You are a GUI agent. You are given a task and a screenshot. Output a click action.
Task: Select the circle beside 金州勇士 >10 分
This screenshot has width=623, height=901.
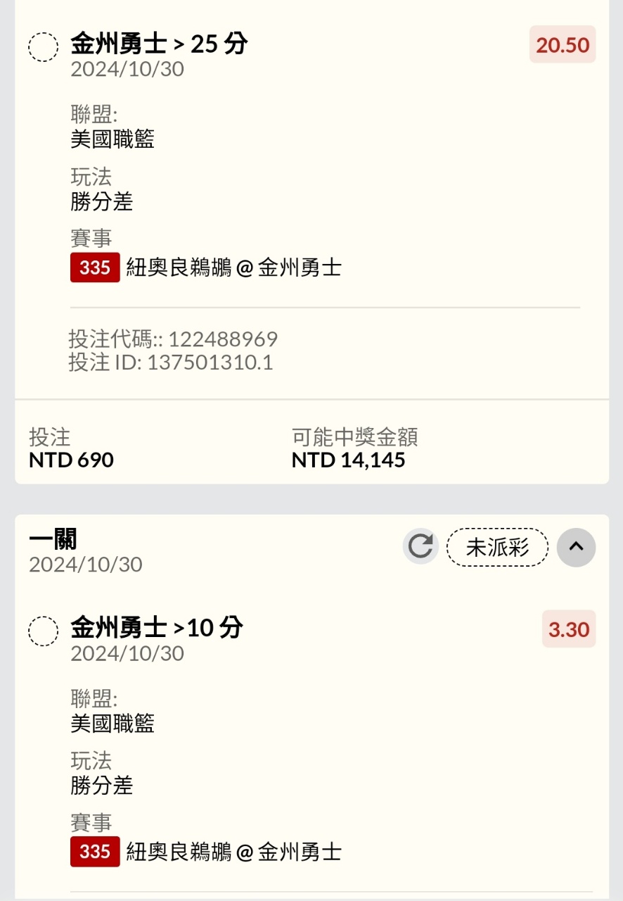(x=43, y=631)
